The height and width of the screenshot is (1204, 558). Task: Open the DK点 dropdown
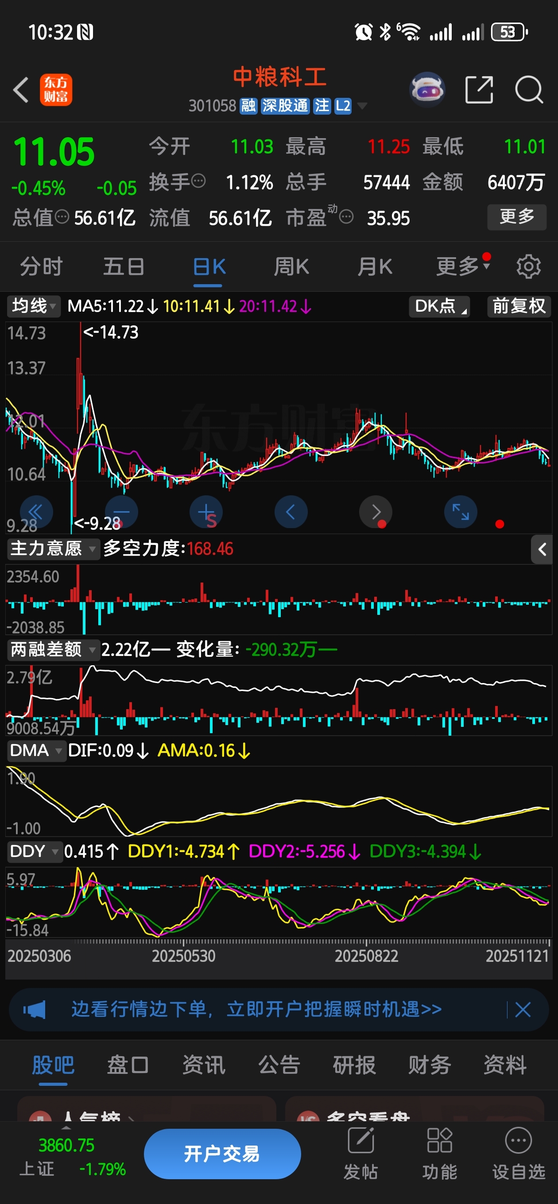click(439, 306)
